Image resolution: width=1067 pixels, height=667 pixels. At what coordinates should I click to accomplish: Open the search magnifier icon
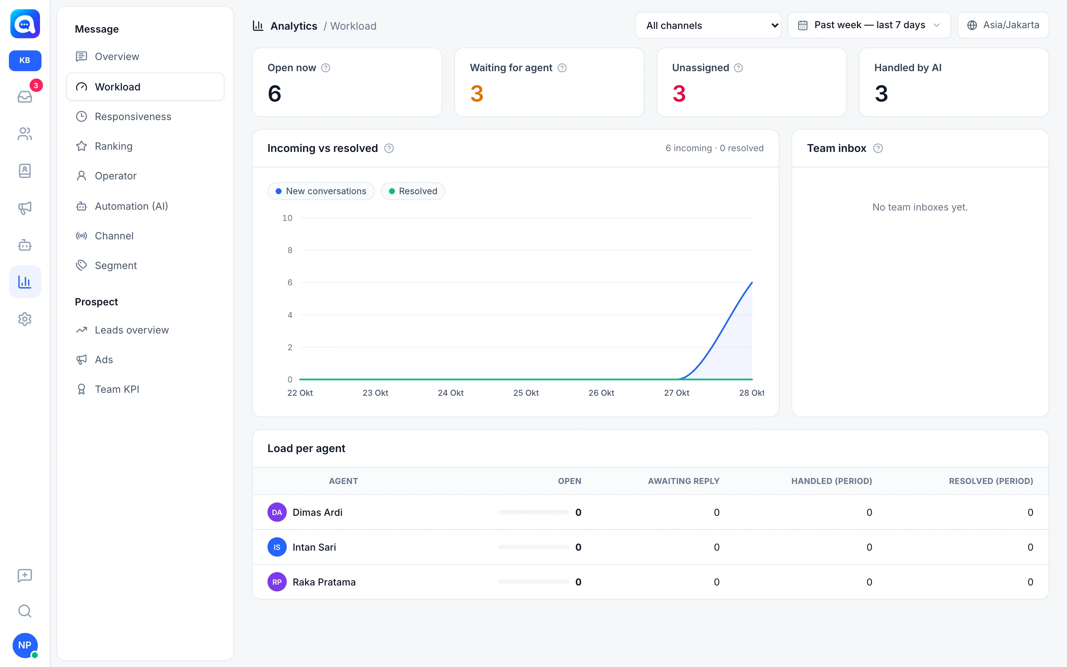coord(25,611)
